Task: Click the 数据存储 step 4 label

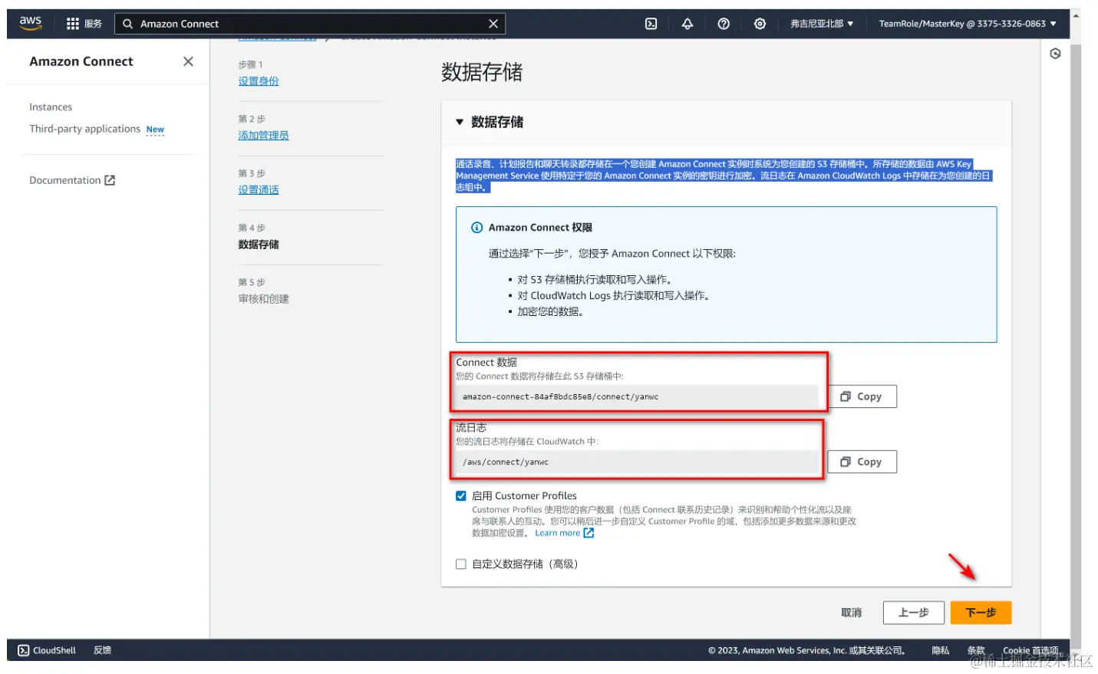Action: pos(259,245)
